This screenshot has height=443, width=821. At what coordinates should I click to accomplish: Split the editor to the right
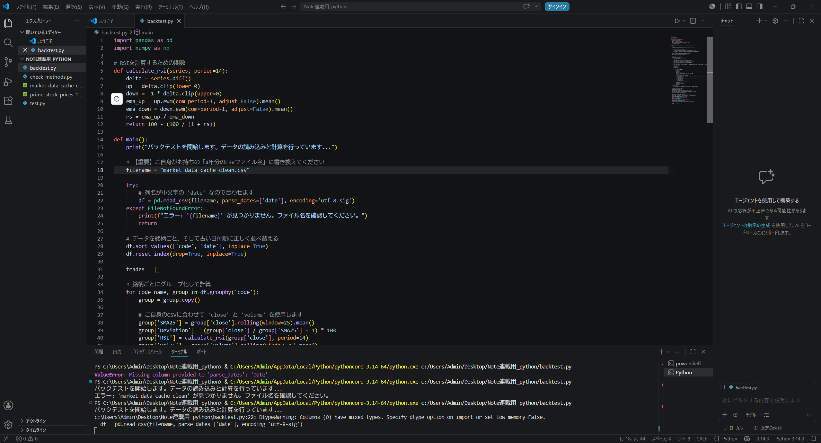pos(693,21)
